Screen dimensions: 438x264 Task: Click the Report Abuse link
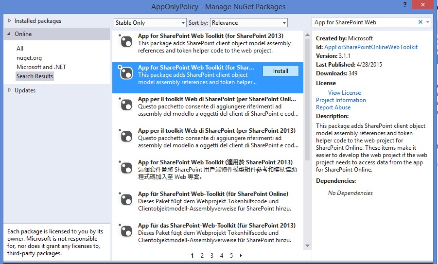333,107
